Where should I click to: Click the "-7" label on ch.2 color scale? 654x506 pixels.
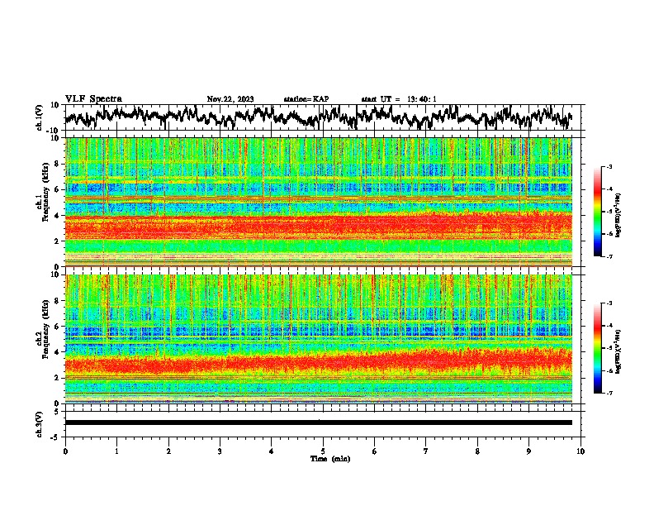coord(609,393)
